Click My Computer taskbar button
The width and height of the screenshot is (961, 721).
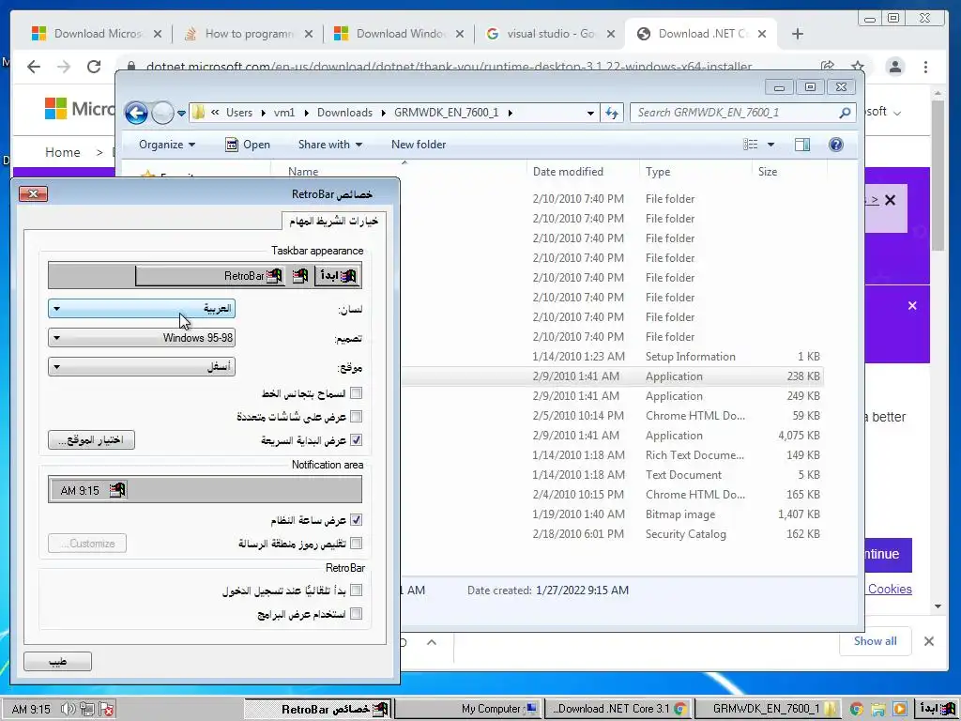pyautogui.click(x=468, y=710)
